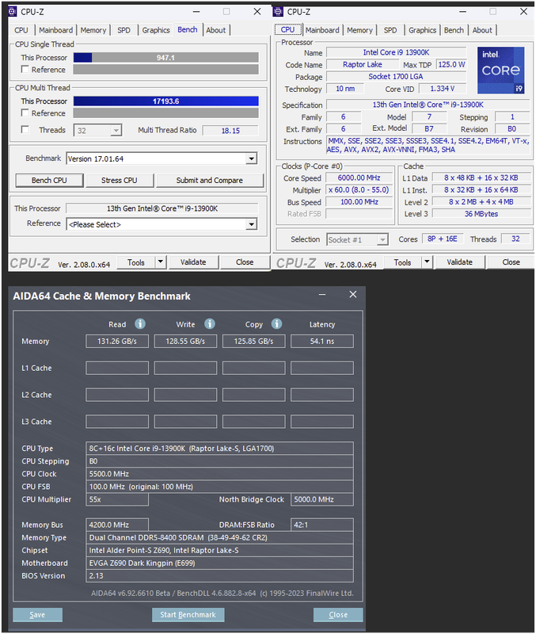This screenshot has height=634, width=536.
Task: Close the AIDA64 window with the X
Action: (x=352, y=294)
